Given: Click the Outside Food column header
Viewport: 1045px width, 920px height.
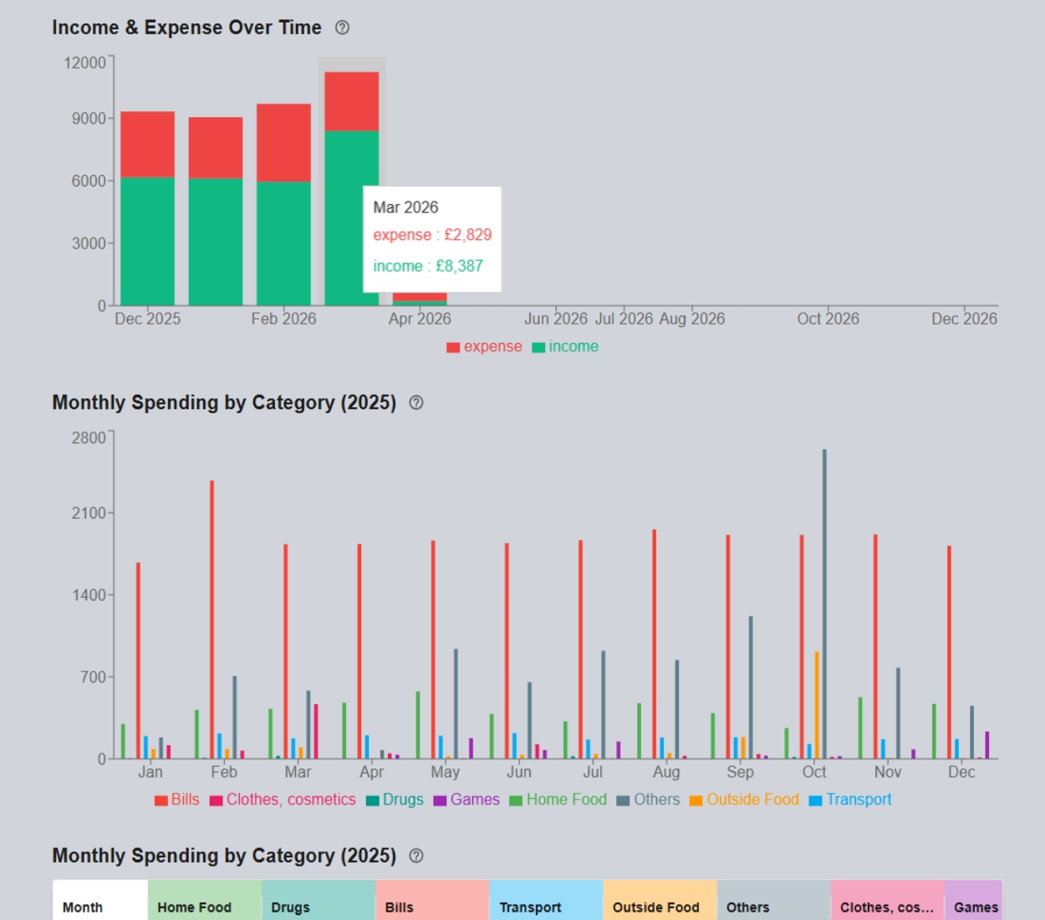Looking at the screenshot, I should [660, 901].
